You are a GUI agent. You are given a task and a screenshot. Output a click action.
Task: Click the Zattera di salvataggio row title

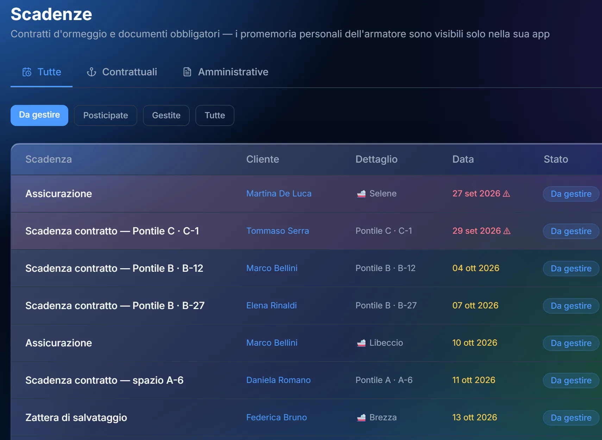(76, 418)
